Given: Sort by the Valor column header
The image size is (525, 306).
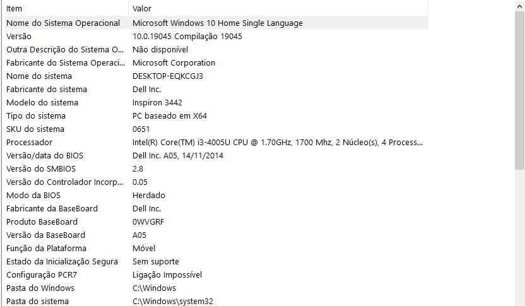Looking at the screenshot, I should tap(278, 8).
